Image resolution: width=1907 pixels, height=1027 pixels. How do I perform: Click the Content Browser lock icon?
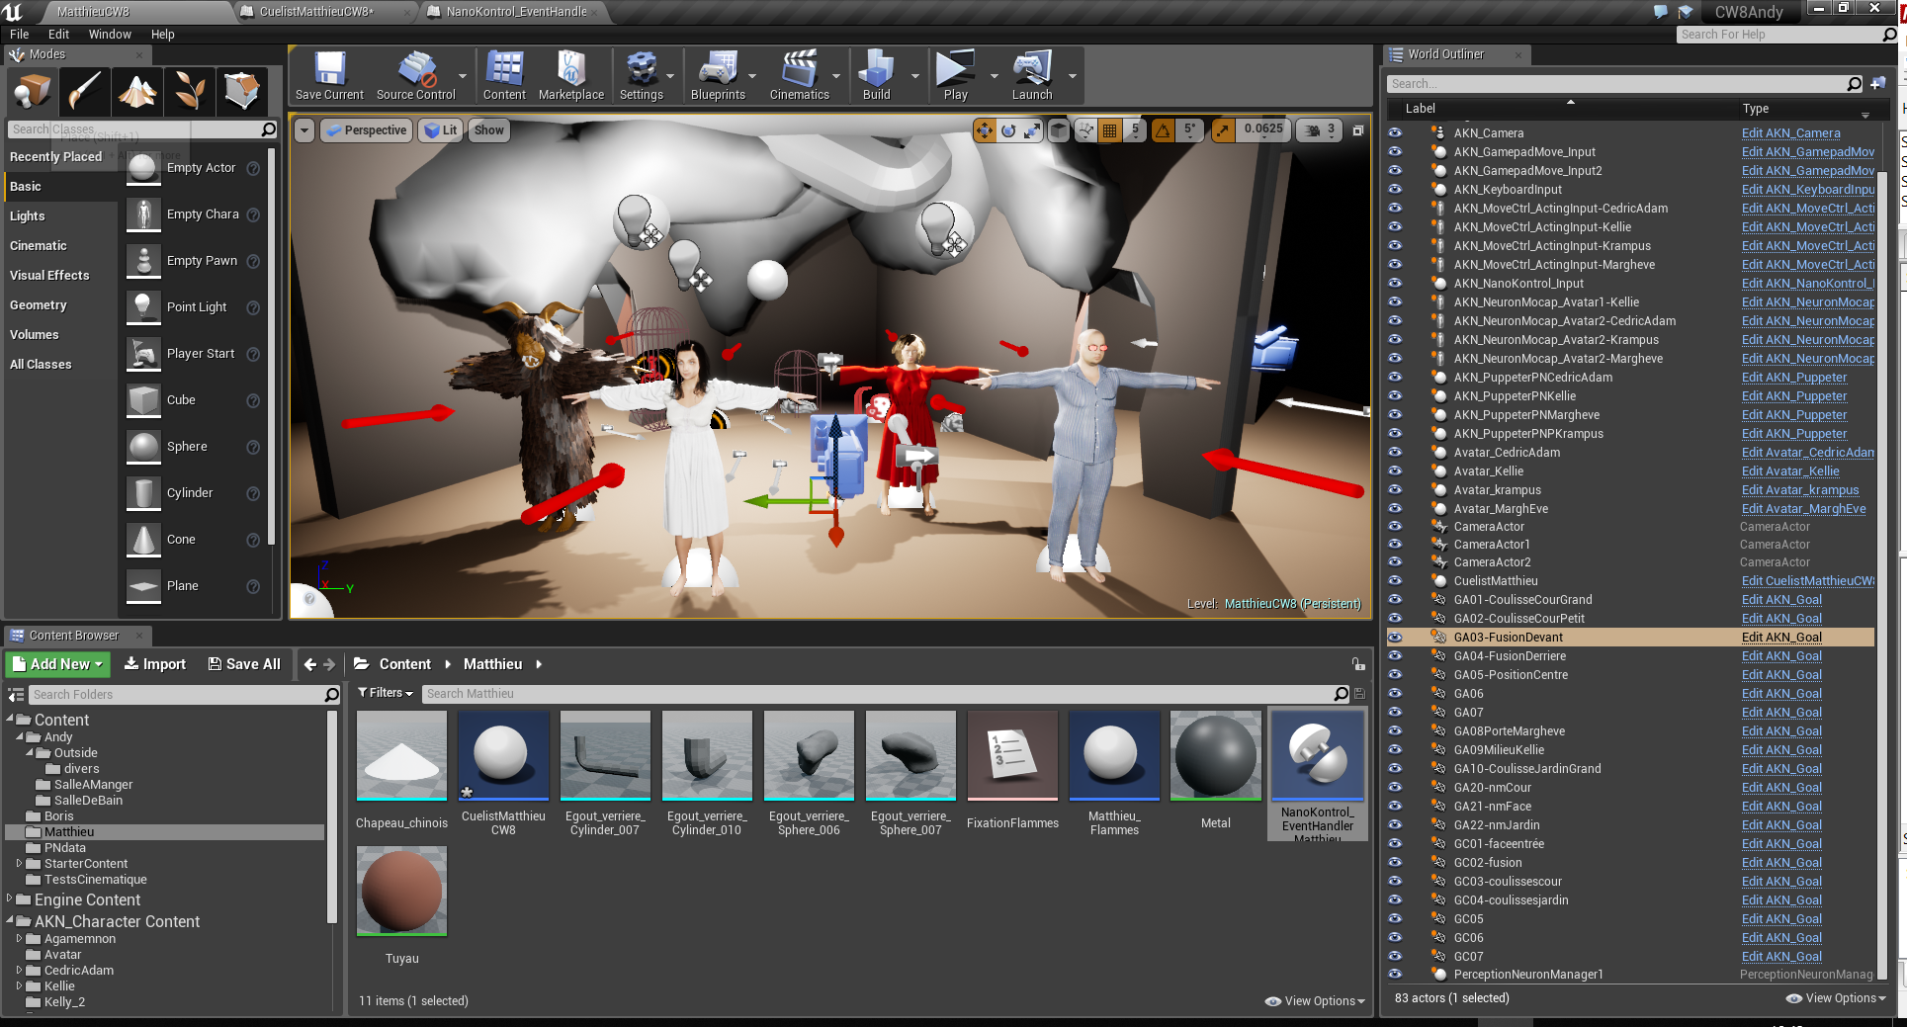click(1358, 664)
